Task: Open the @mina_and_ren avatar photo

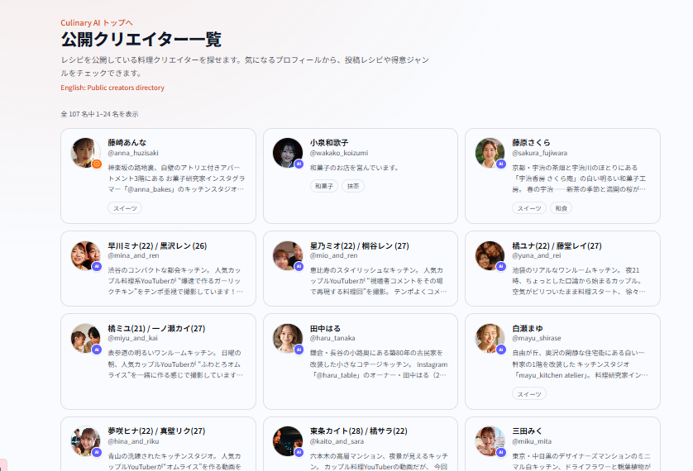Action: (85, 255)
